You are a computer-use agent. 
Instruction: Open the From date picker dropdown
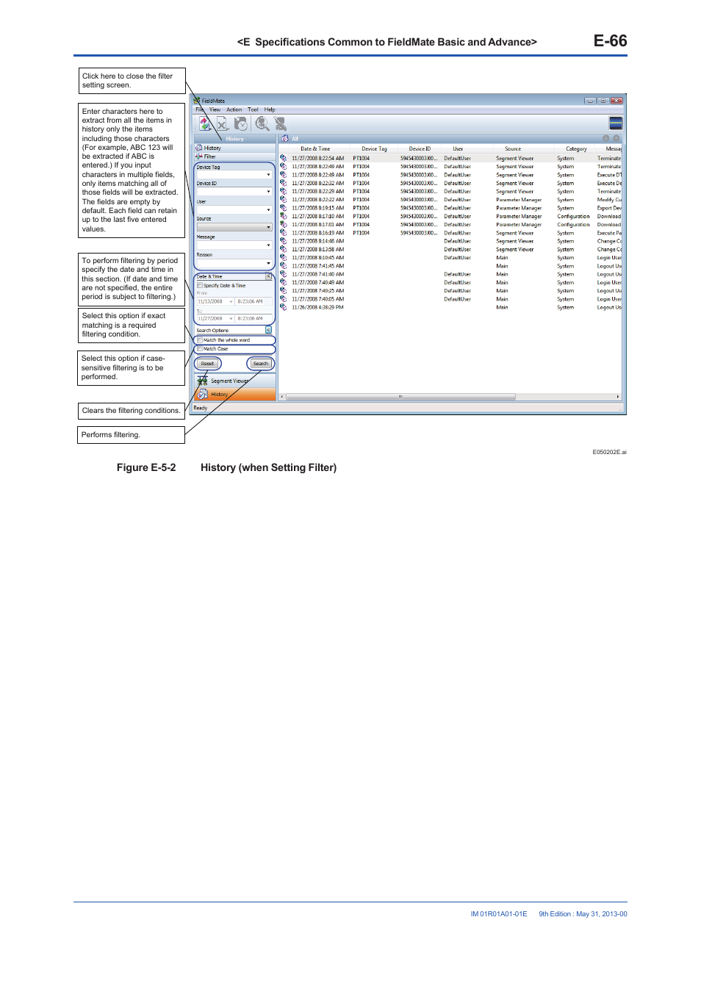231,301
